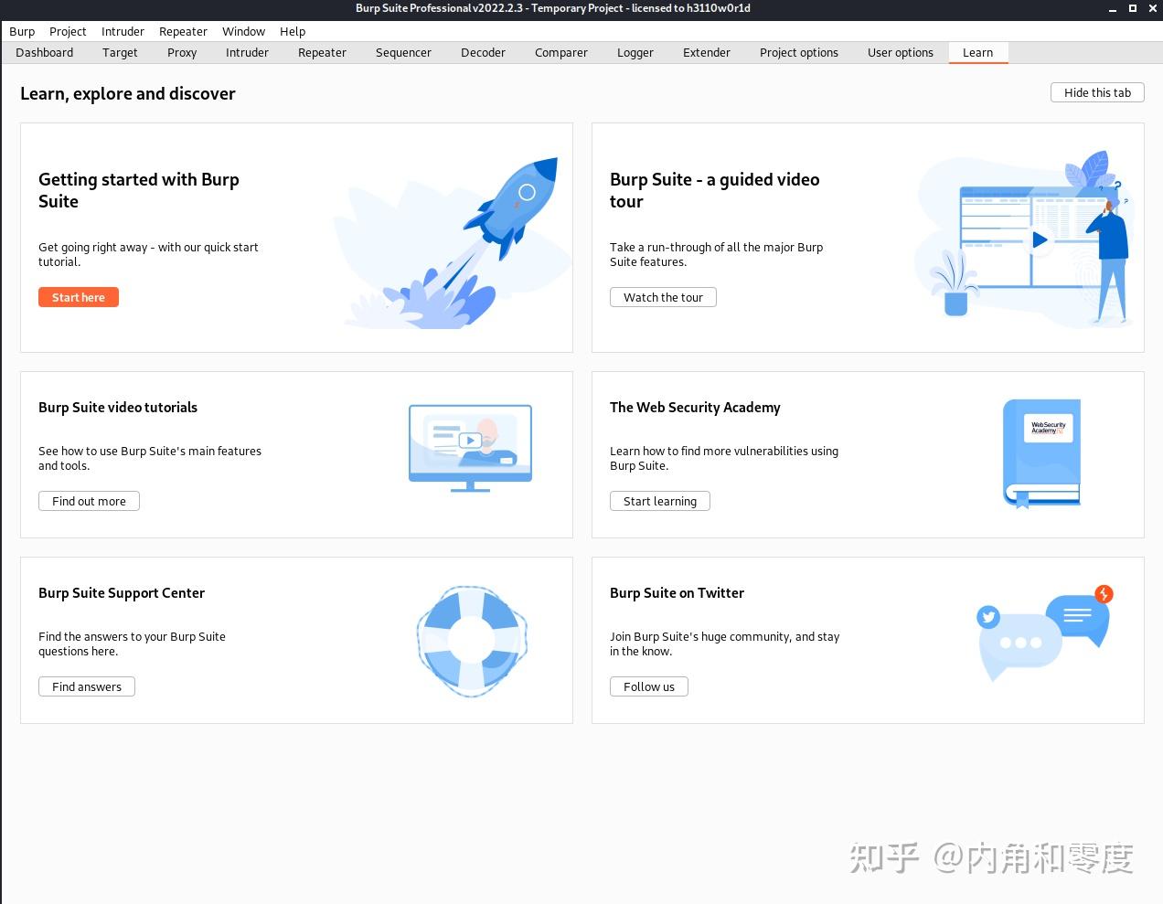Open Project options settings
This screenshot has height=904, width=1163.
(799, 52)
